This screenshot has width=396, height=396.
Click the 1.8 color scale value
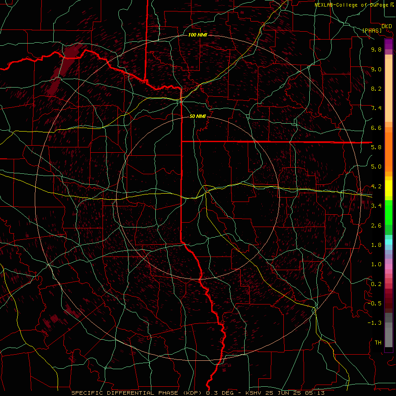click(376, 245)
